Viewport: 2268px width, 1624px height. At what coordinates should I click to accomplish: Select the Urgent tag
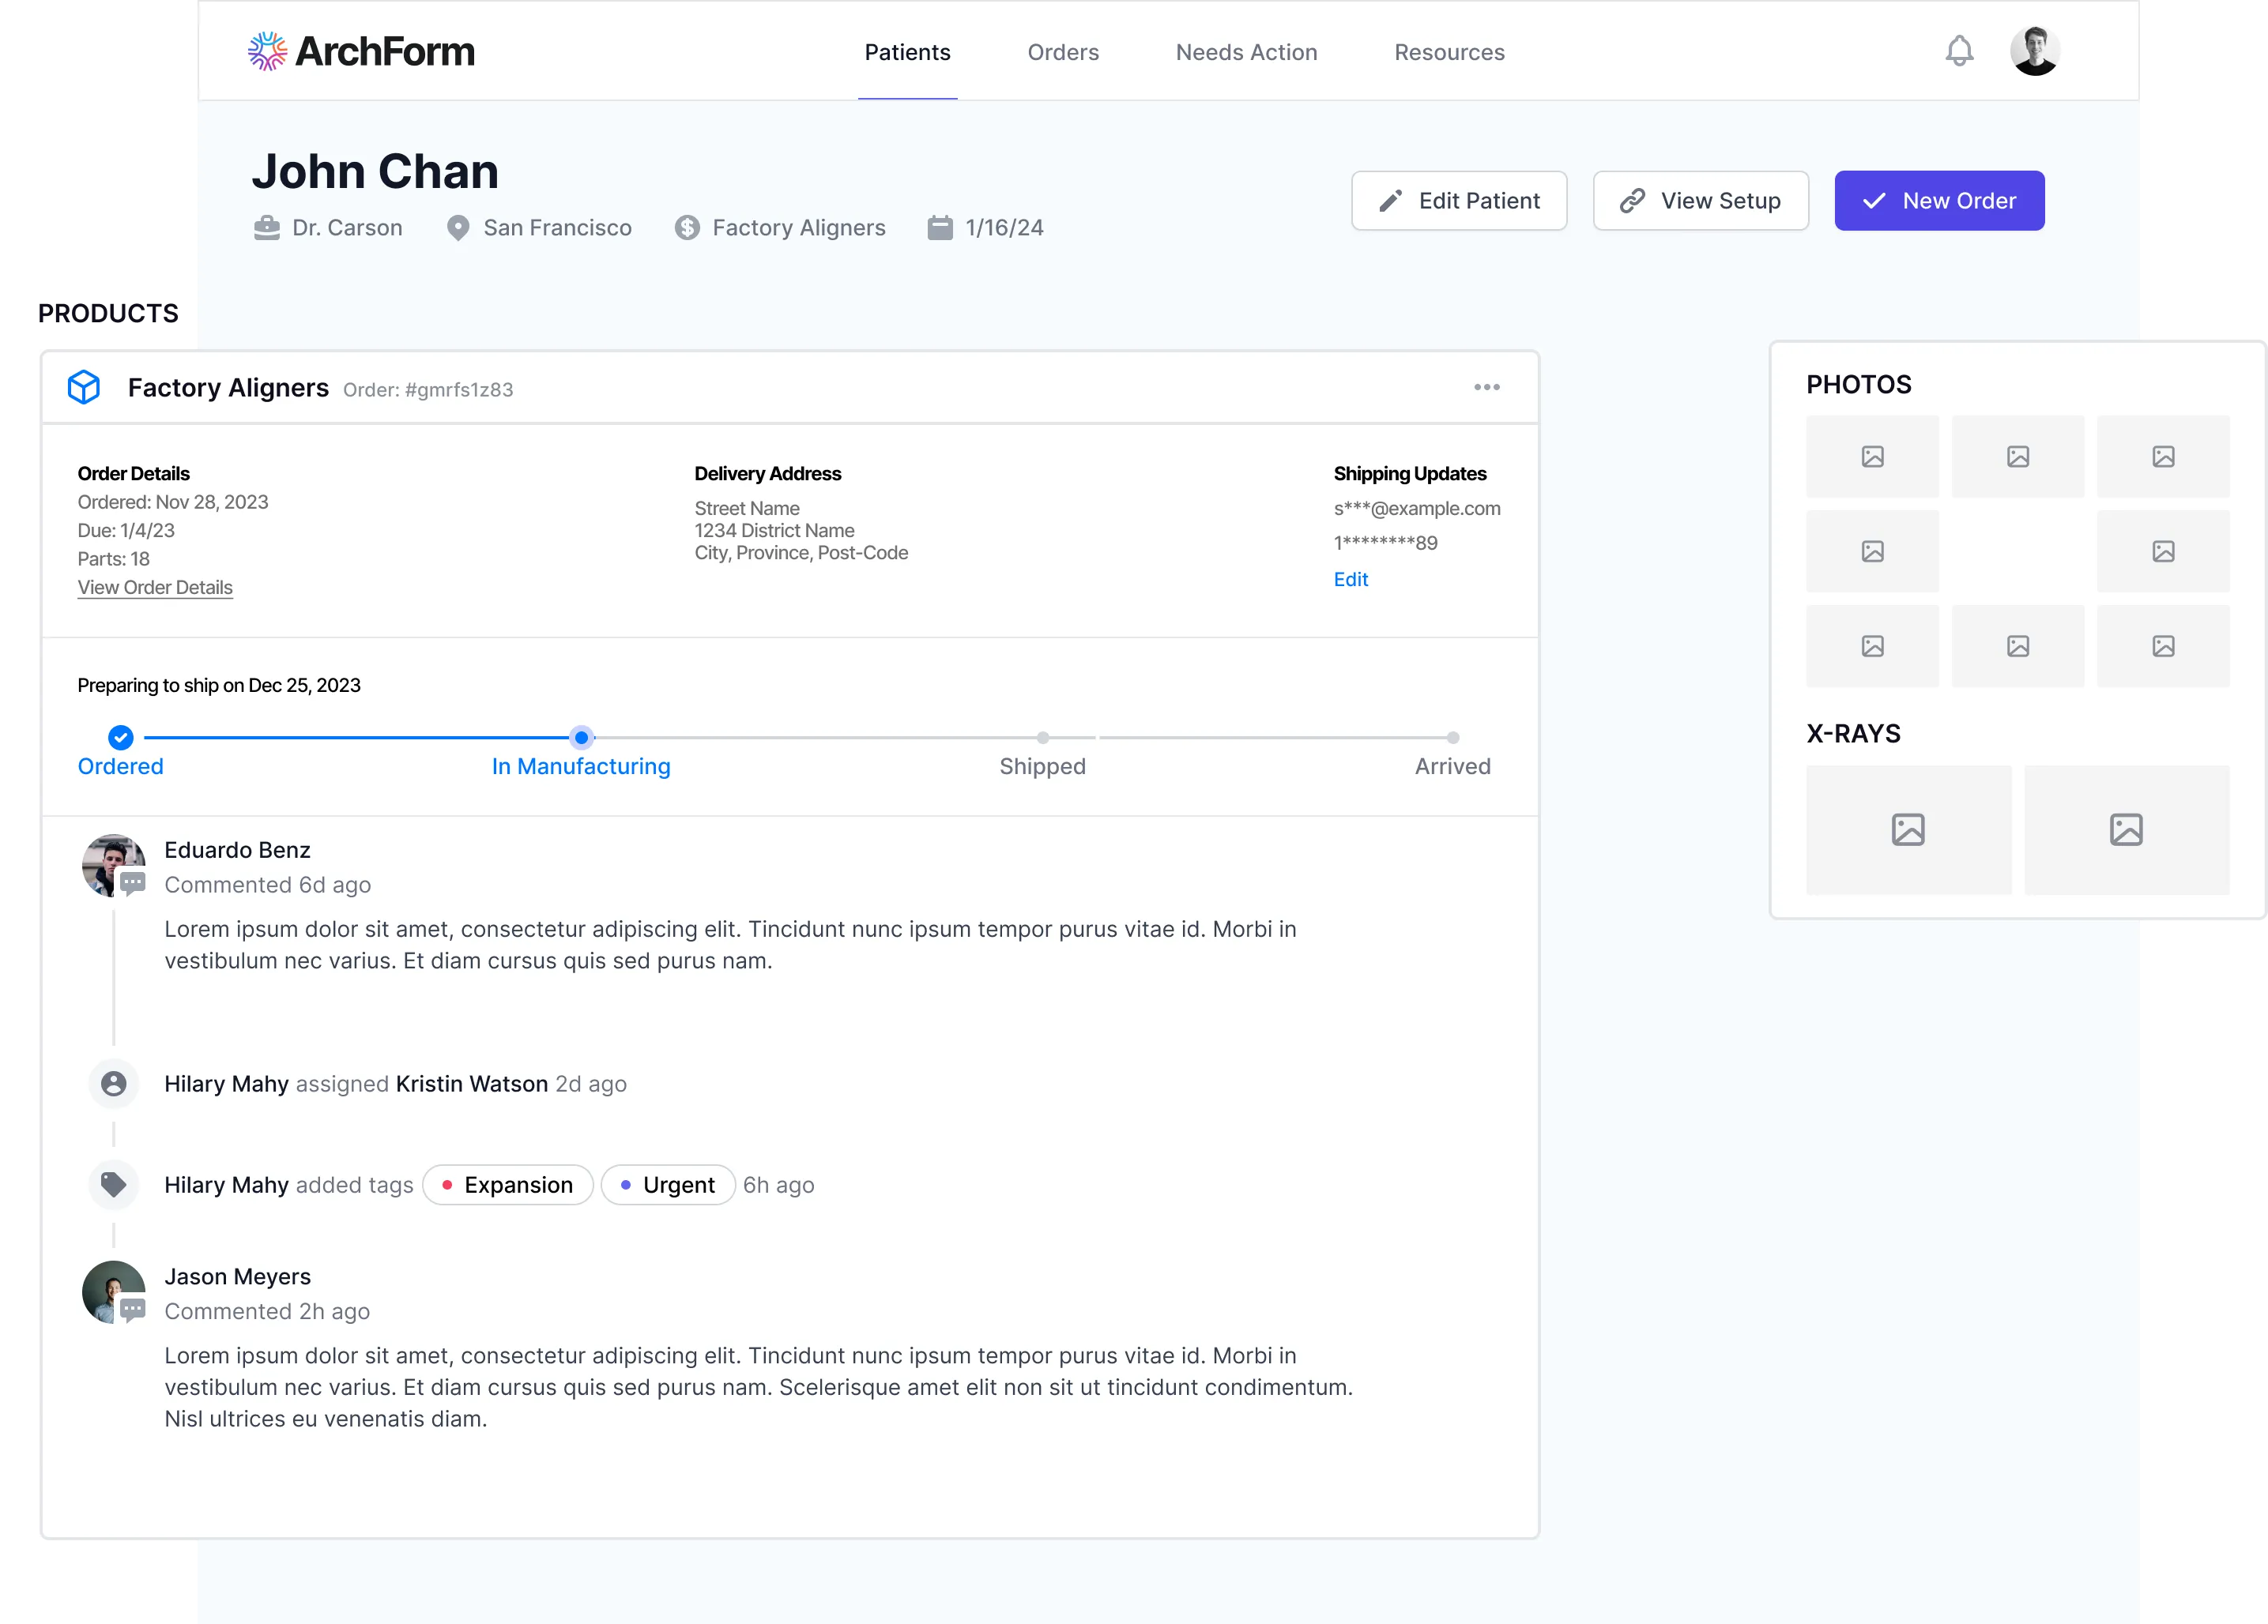coord(668,1184)
